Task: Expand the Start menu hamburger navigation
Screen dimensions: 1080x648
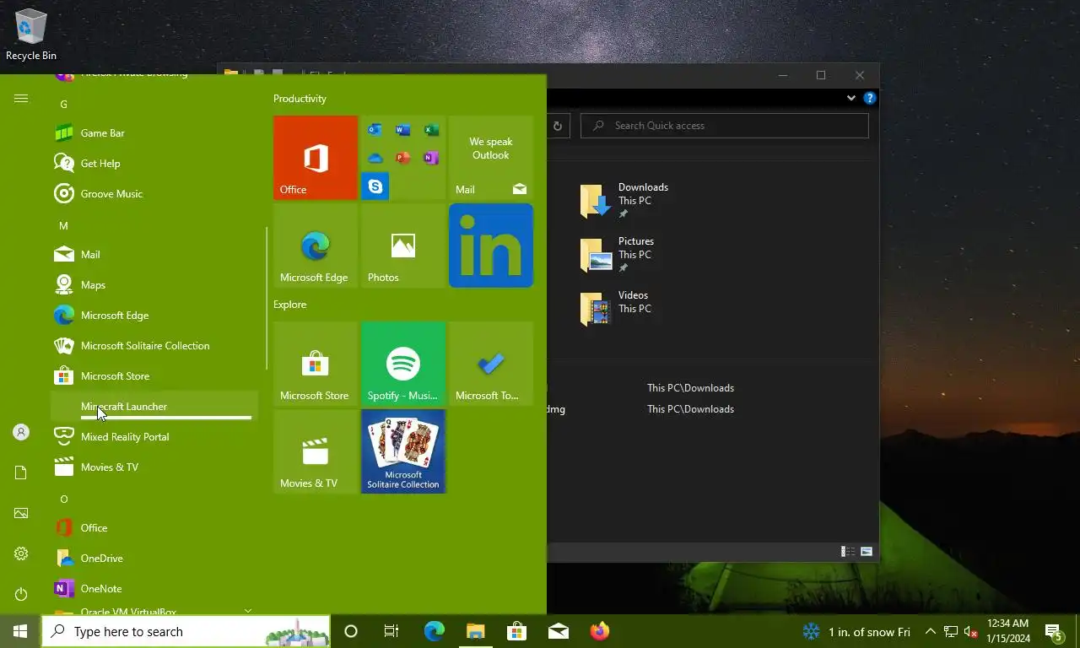Action: click(x=21, y=99)
